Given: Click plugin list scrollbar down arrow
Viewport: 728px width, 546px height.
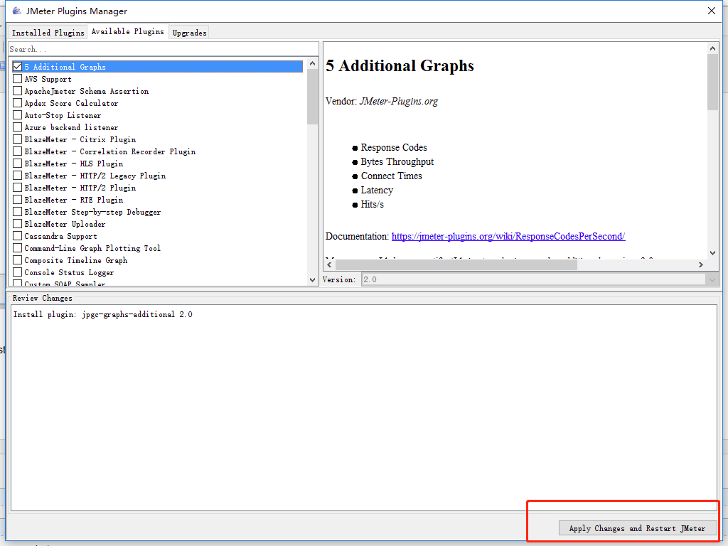Looking at the screenshot, I should 312,280.
